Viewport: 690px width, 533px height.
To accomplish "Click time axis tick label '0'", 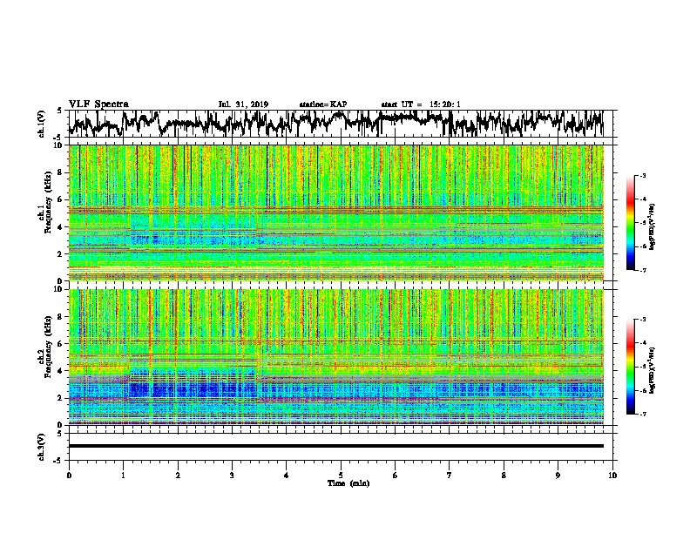I will pos(69,476).
